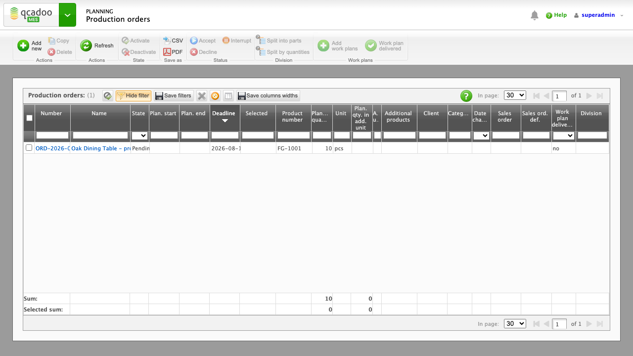The image size is (633, 356).
Task: Toggle the select-all checkbox in header
Action: [29, 118]
